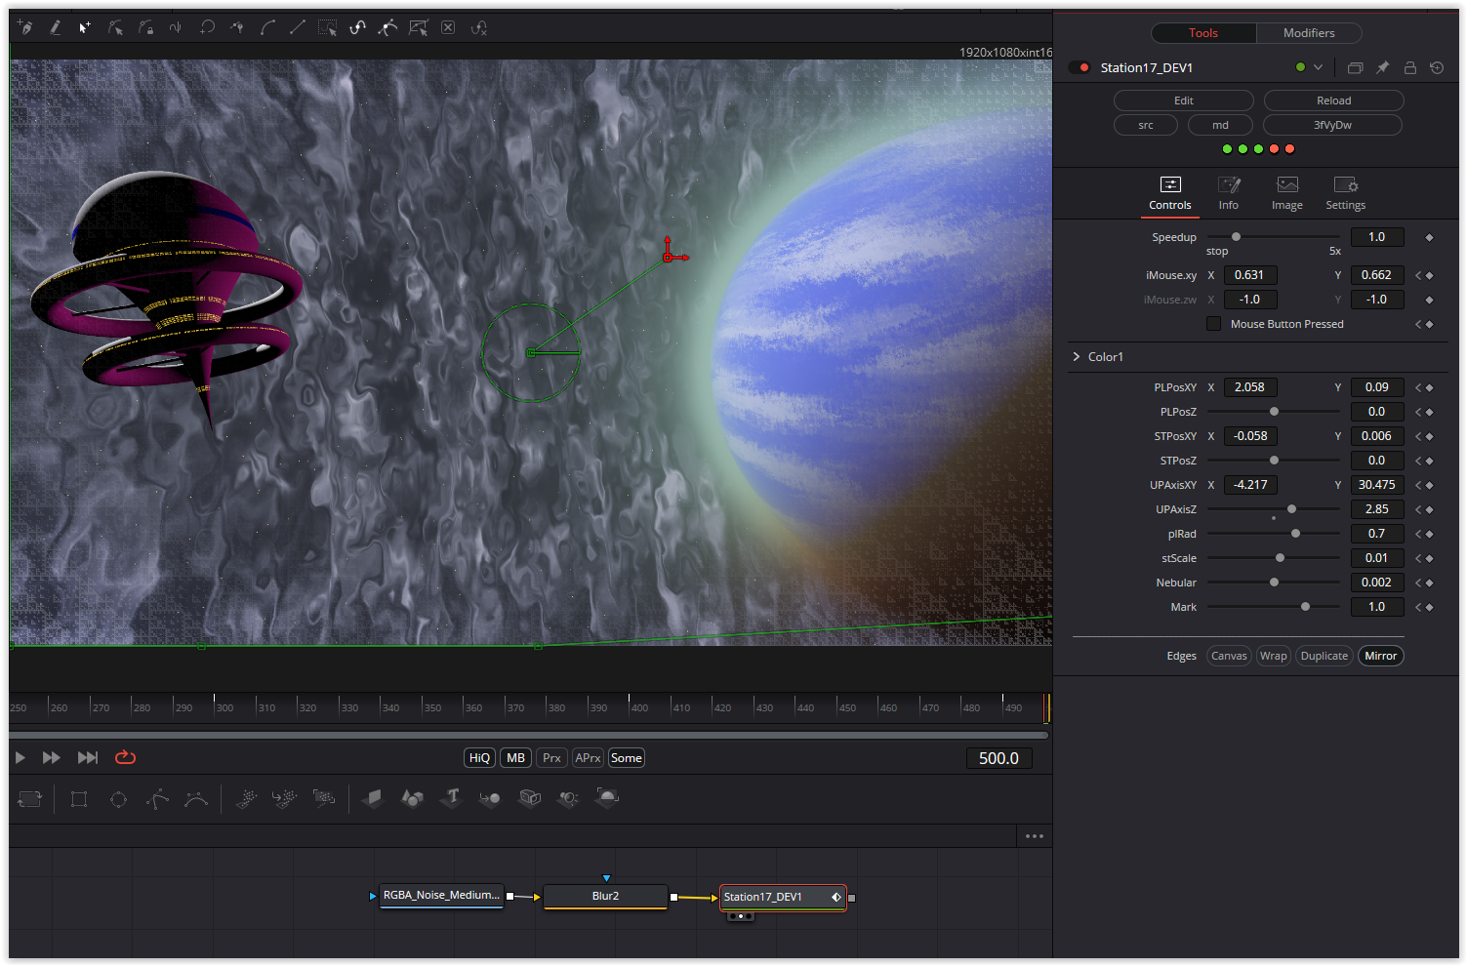Click the Reload button

tap(1333, 100)
